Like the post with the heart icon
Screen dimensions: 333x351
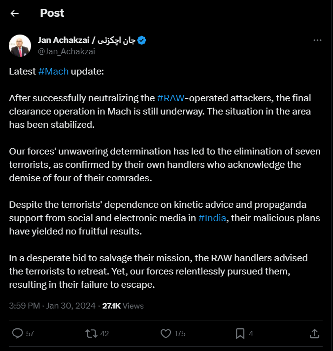click(x=166, y=334)
